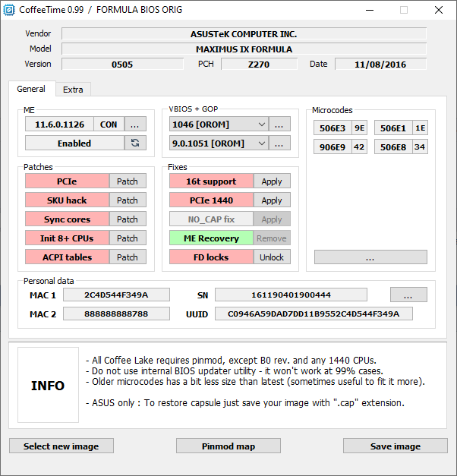Click the FD locks status label
Image resolution: width=457 pixels, height=476 pixels.
211,257
